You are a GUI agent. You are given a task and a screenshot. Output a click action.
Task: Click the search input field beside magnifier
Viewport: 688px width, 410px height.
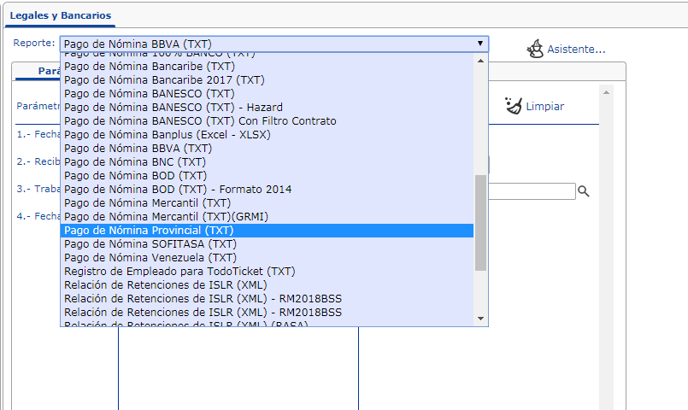(532, 191)
